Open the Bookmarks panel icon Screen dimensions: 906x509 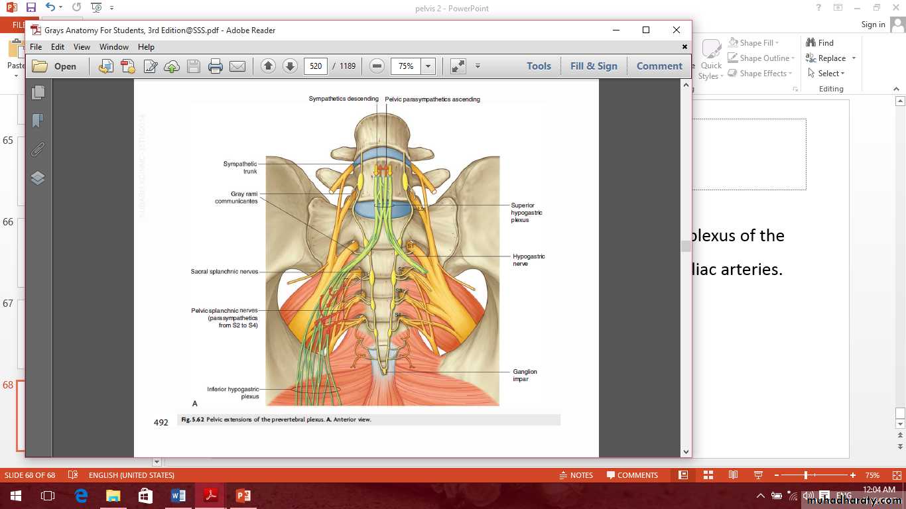click(x=38, y=121)
